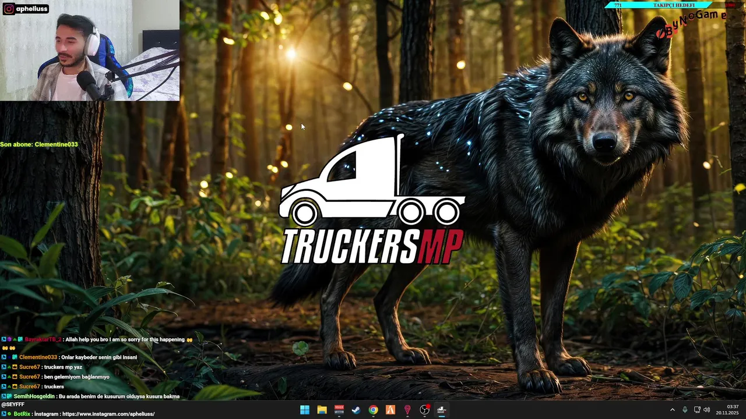Click the TruckersMP splash logo

372,200
